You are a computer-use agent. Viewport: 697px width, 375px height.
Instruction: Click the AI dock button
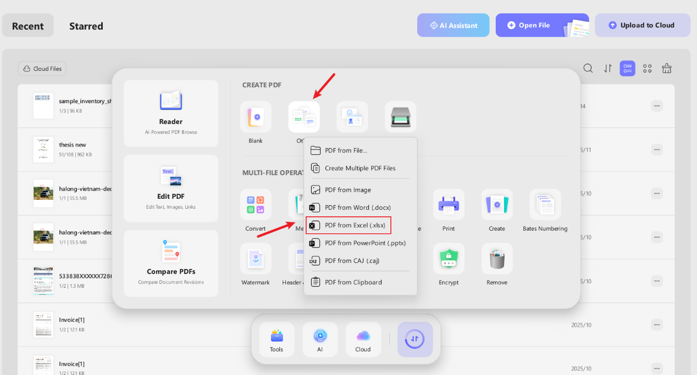(x=320, y=339)
